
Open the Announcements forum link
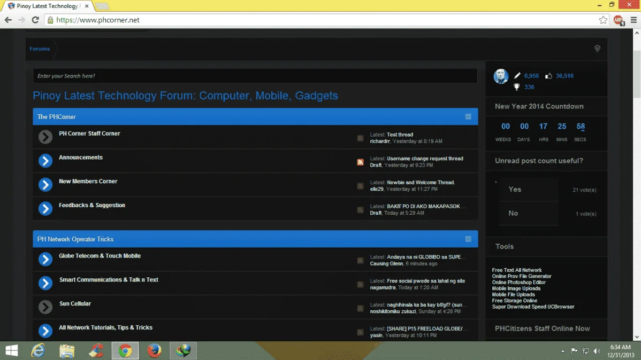81,158
